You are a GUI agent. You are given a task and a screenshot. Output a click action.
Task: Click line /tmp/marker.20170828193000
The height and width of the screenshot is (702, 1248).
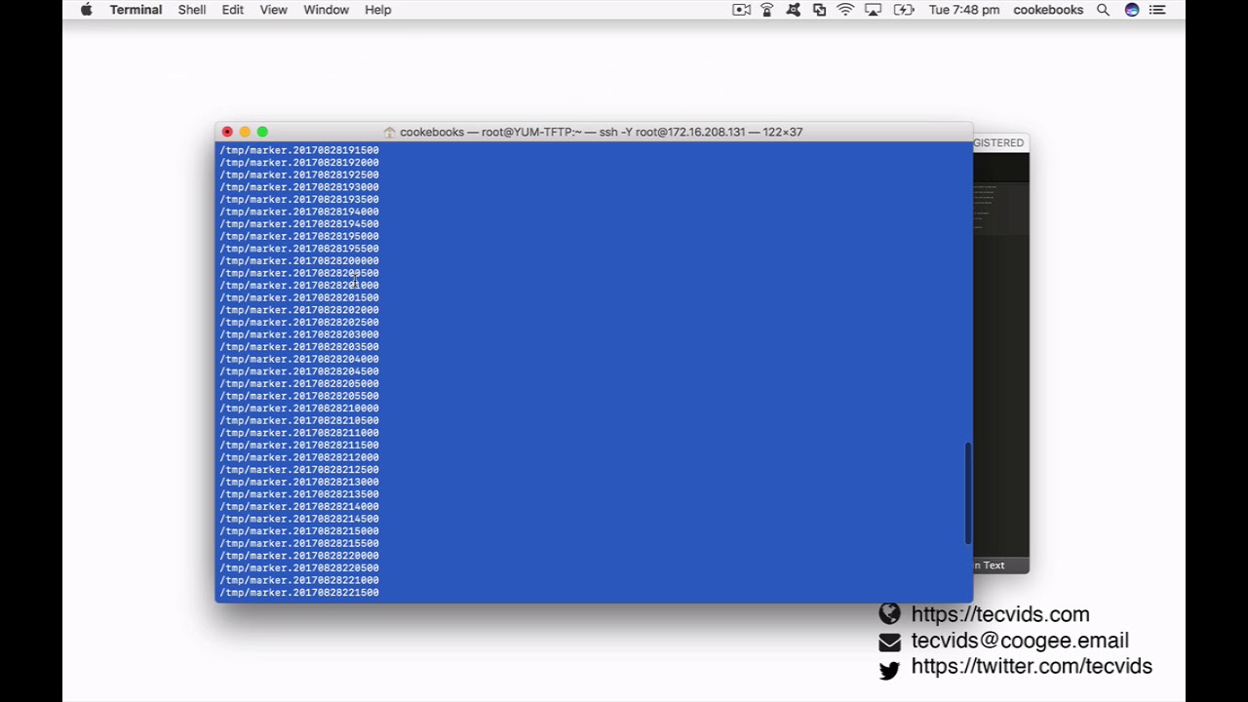(x=299, y=187)
